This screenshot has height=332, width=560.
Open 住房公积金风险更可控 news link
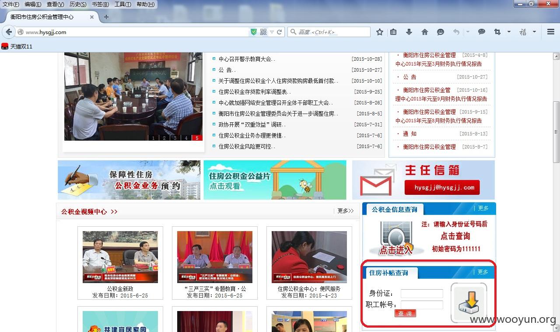click(247, 146)
